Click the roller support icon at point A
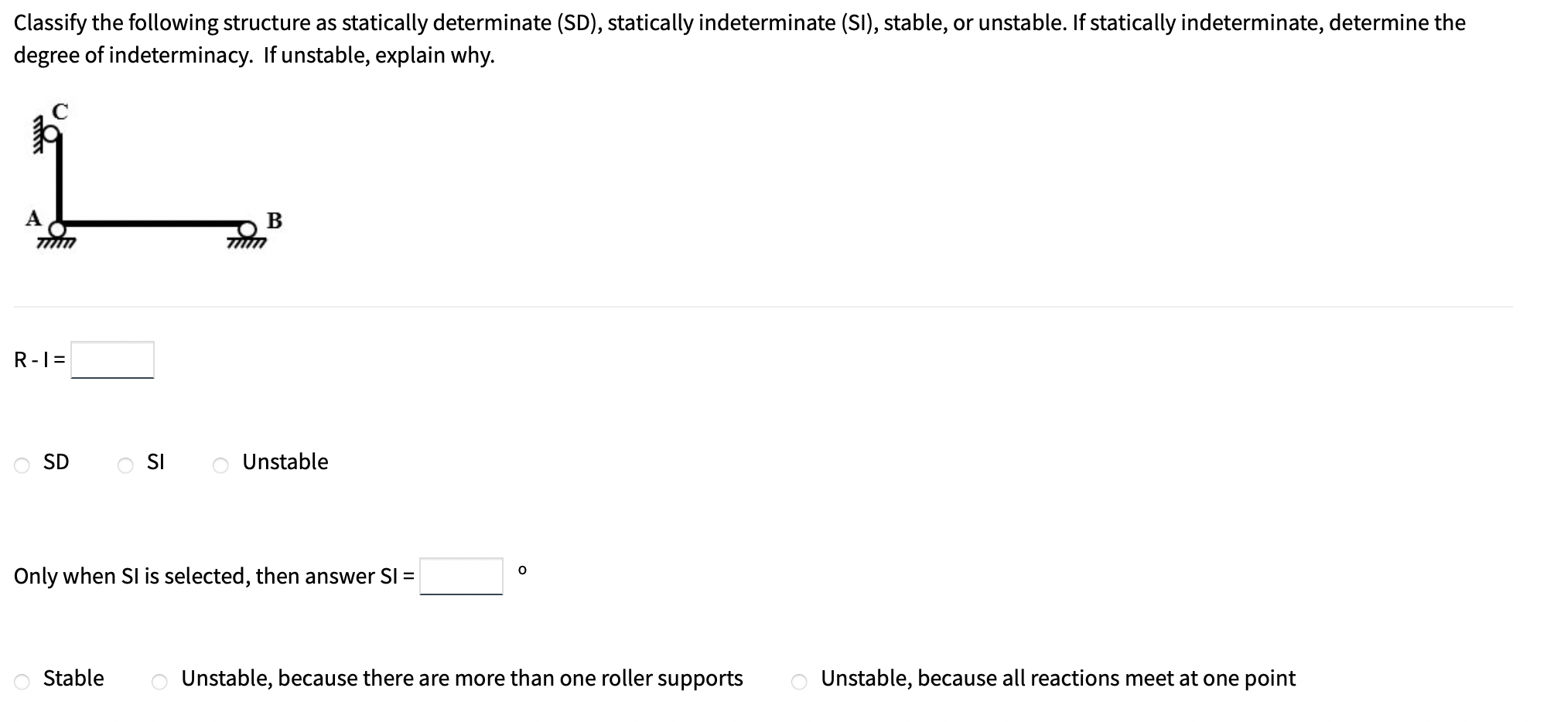The height and width of the screenshot is (722, 1547). tap(57, 229)
